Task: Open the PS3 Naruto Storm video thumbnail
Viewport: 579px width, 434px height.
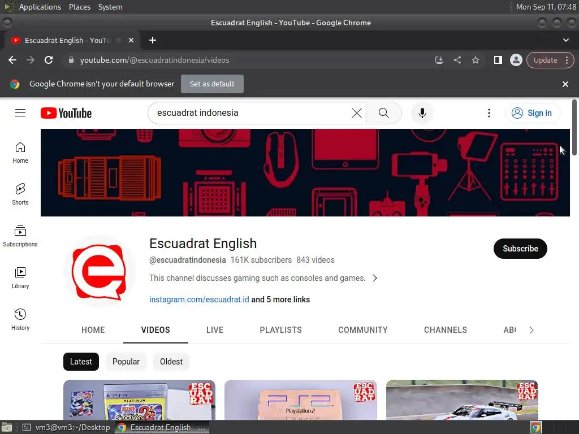Action: click(x=139, y=400)
